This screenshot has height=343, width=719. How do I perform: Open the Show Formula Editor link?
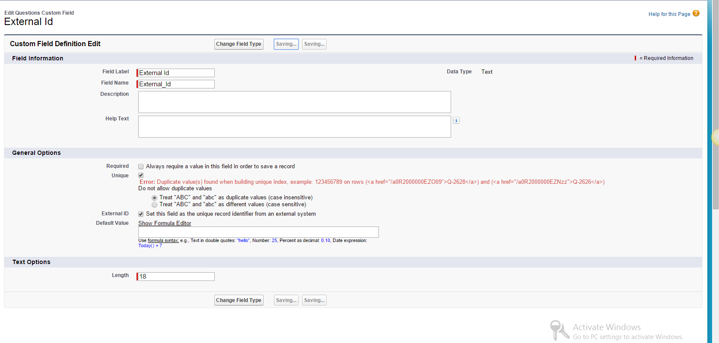[x=165, y=223]
